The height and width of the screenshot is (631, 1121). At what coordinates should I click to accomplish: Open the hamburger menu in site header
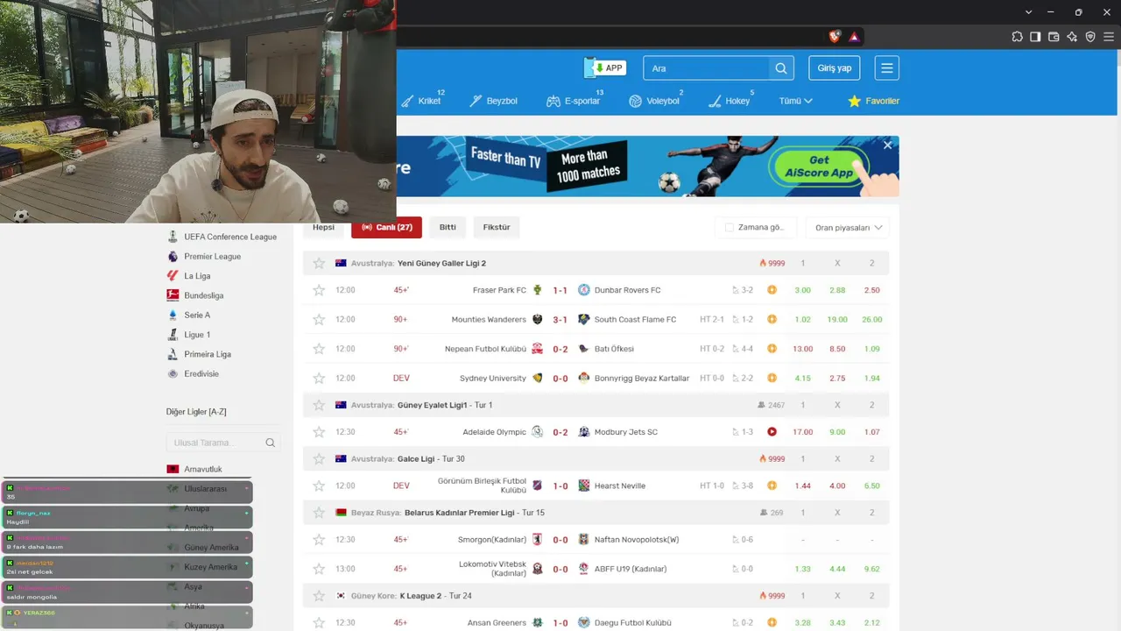pos(887,68)
